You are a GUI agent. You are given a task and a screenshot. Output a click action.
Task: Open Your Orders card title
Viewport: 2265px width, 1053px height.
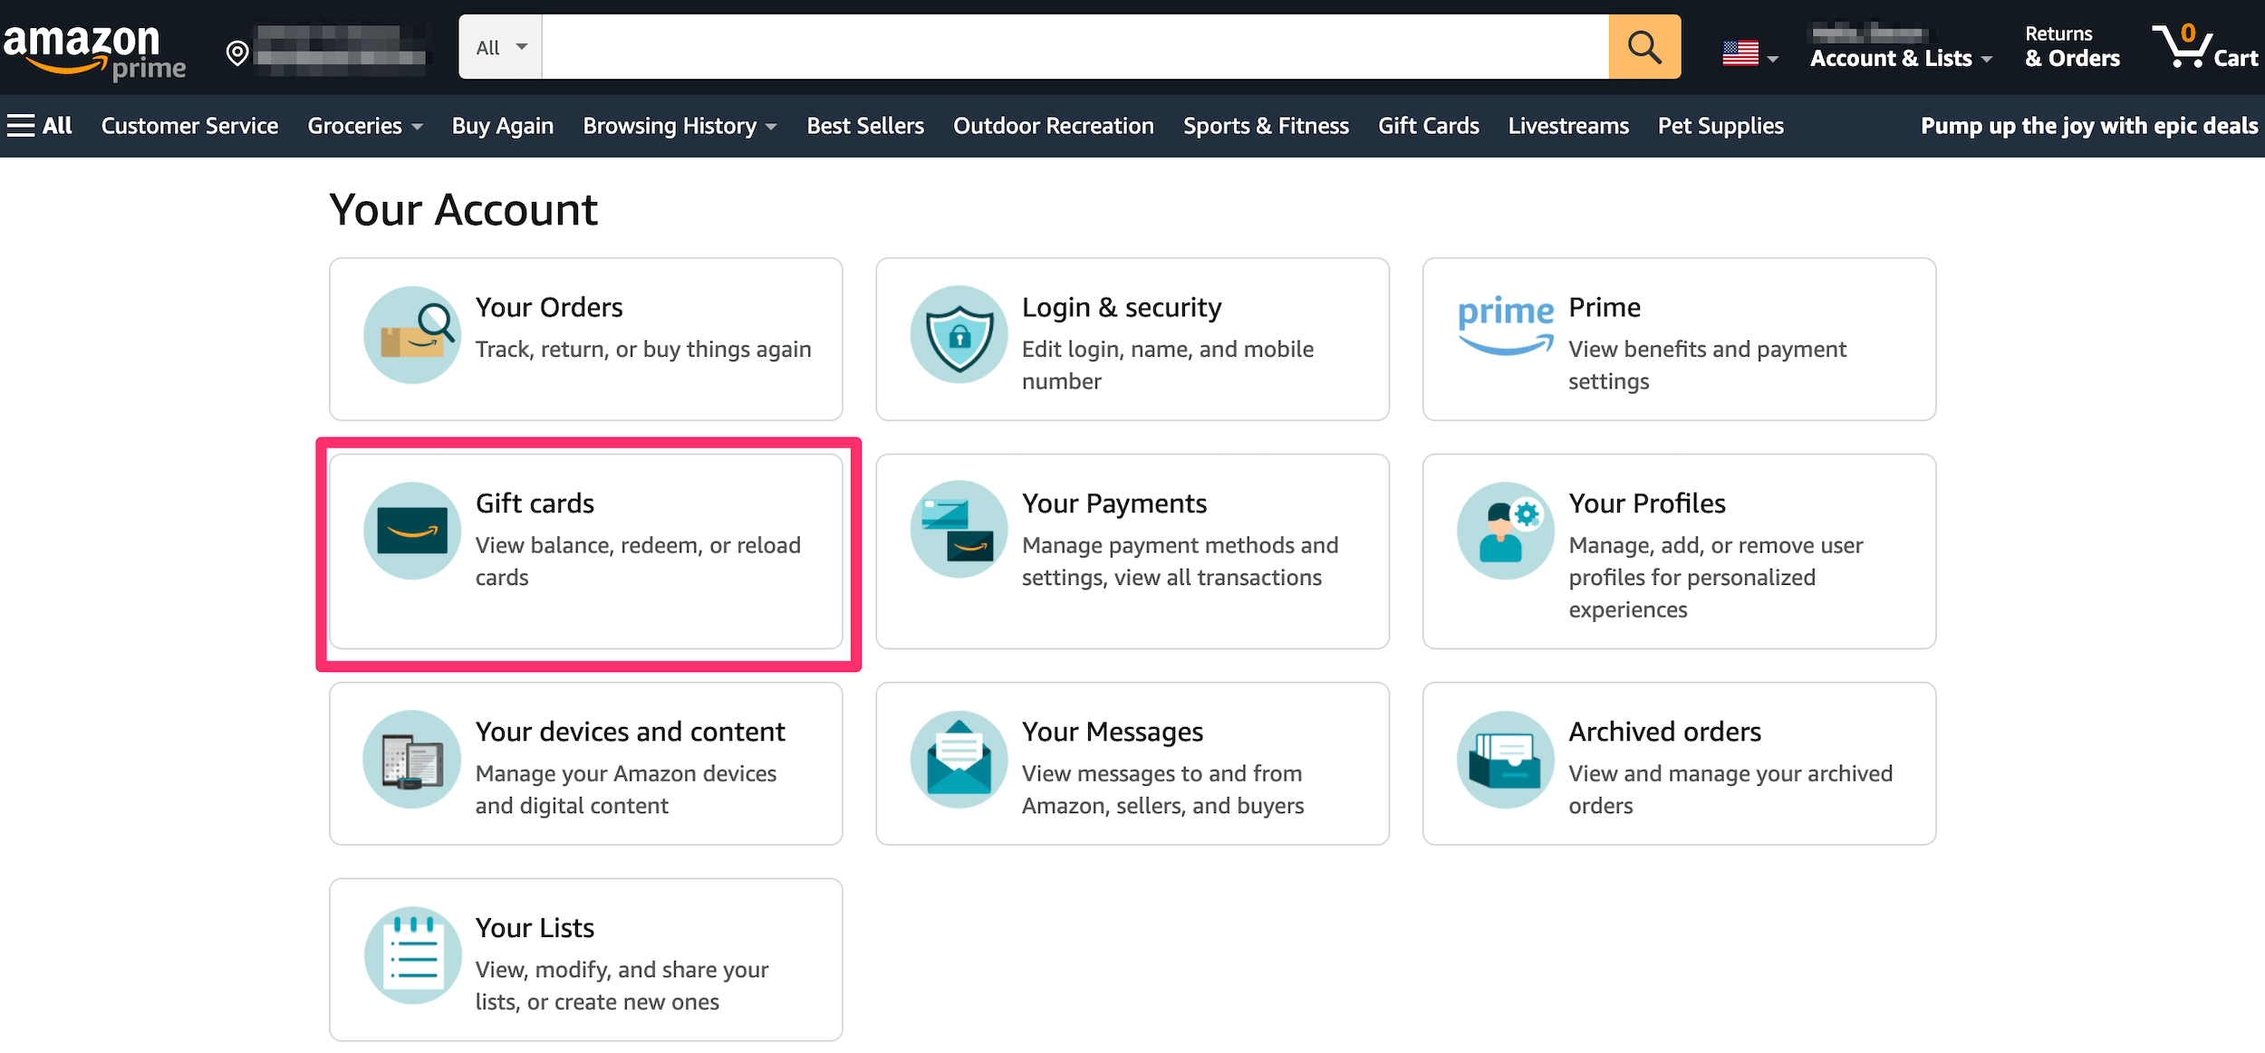point(549,308)
